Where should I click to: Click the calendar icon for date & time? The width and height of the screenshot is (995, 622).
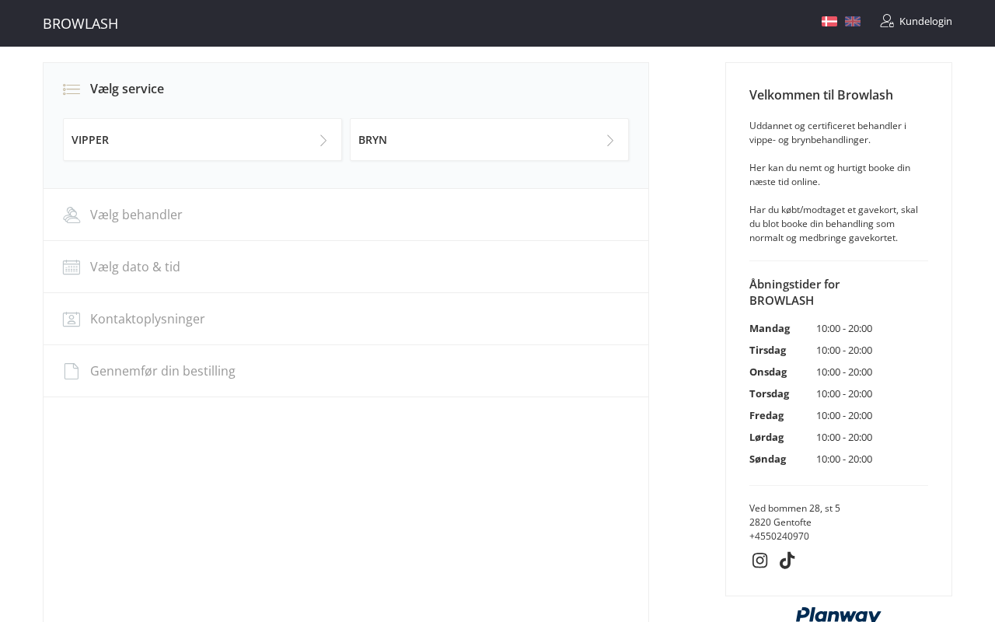tap(72, 267)
